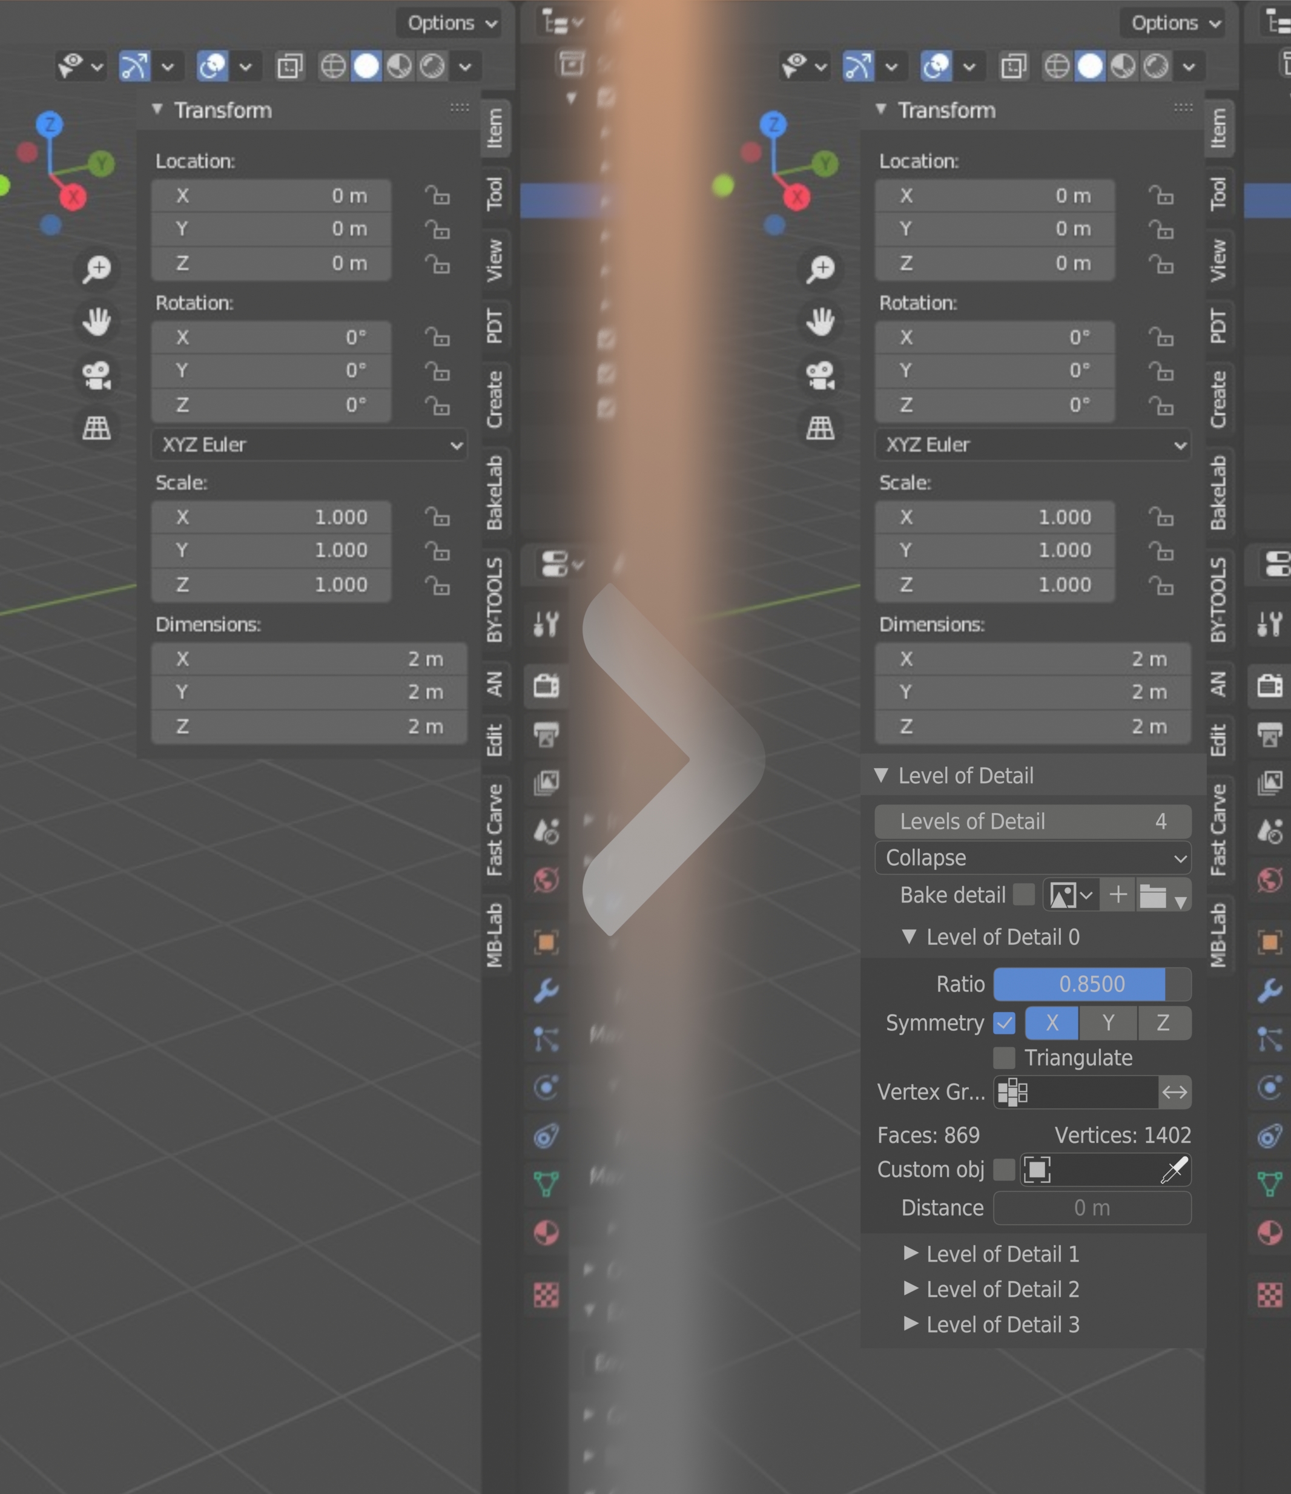
Task: Open XYZ Euler rotation mode dropdown, left panel
Action: click(309, 445)
